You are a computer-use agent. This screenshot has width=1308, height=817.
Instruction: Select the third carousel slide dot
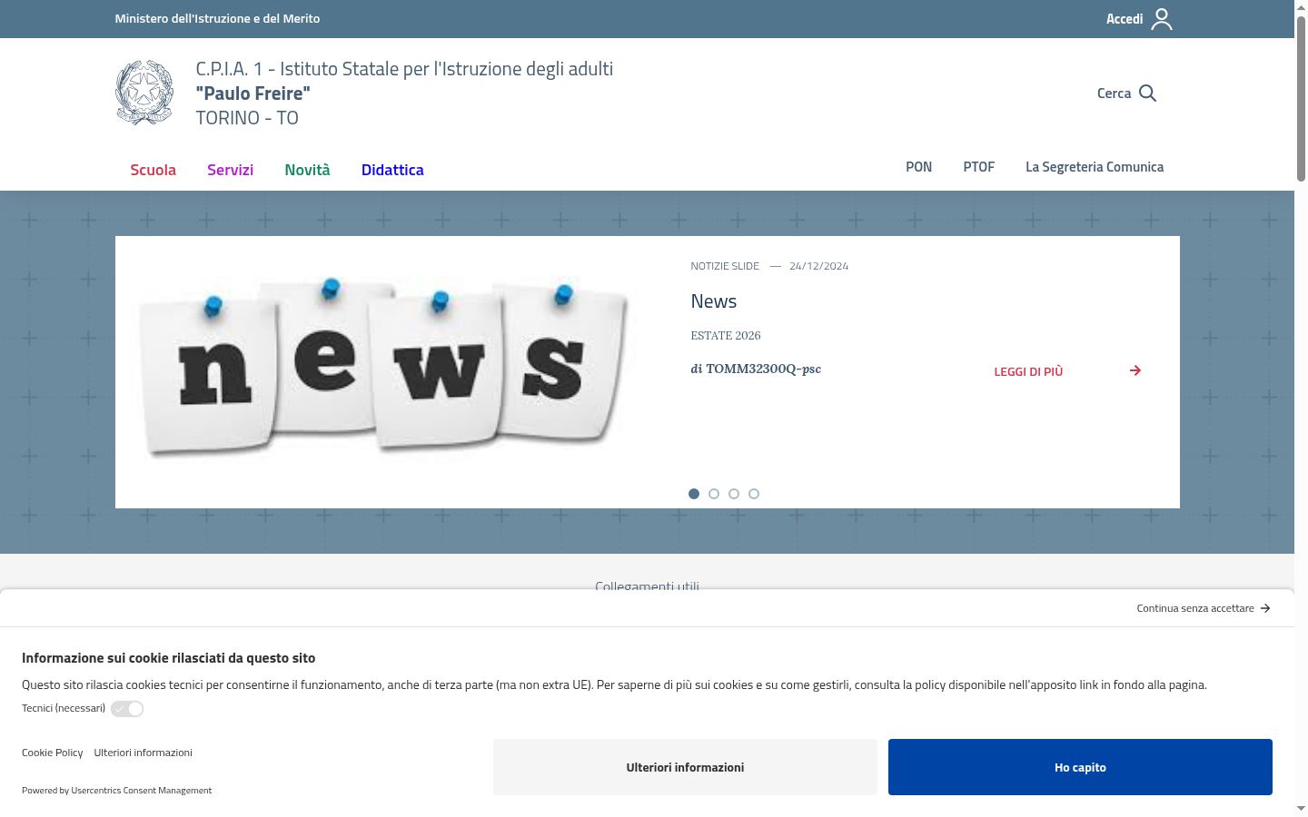point(734,494)
